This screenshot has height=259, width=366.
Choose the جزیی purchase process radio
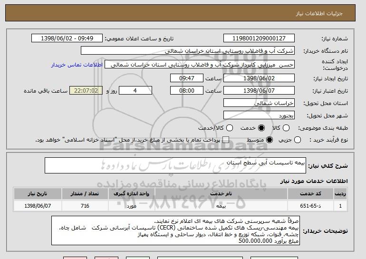[298, 140]
